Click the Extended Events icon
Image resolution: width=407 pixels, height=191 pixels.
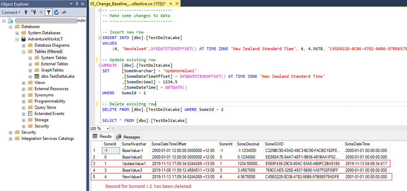click(30, 113)
